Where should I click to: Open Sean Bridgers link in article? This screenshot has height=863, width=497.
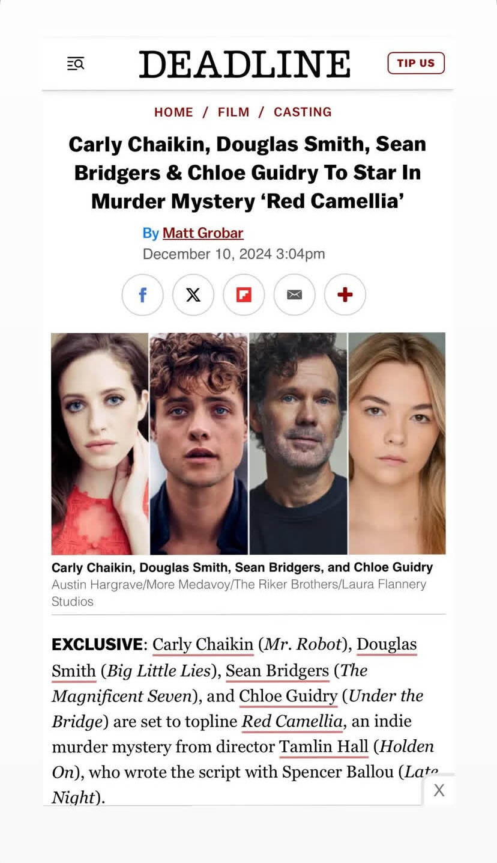[x=277, y=670]
